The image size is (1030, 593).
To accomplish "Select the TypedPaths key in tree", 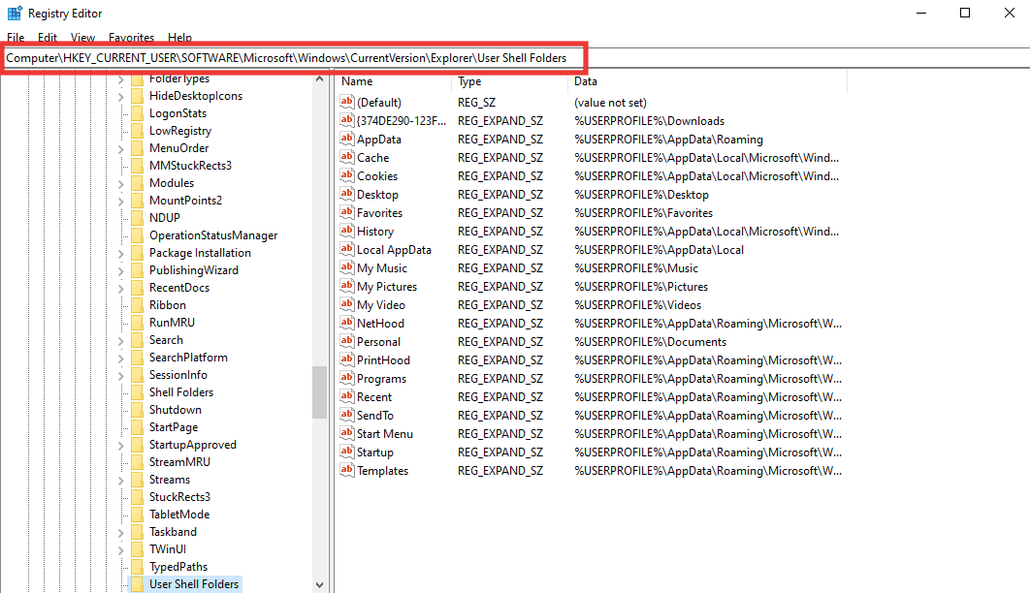I will (x=178, y=567).
